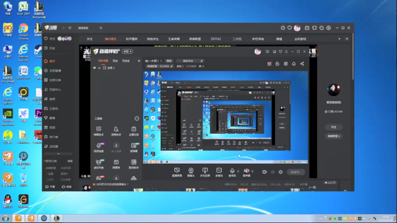
Task: Select the Excel 2007 desktop icon
Action: [x=23, y=8]
